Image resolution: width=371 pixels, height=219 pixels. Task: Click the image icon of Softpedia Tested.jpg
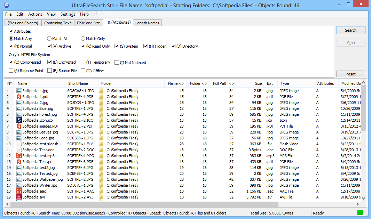coord(19,173)
